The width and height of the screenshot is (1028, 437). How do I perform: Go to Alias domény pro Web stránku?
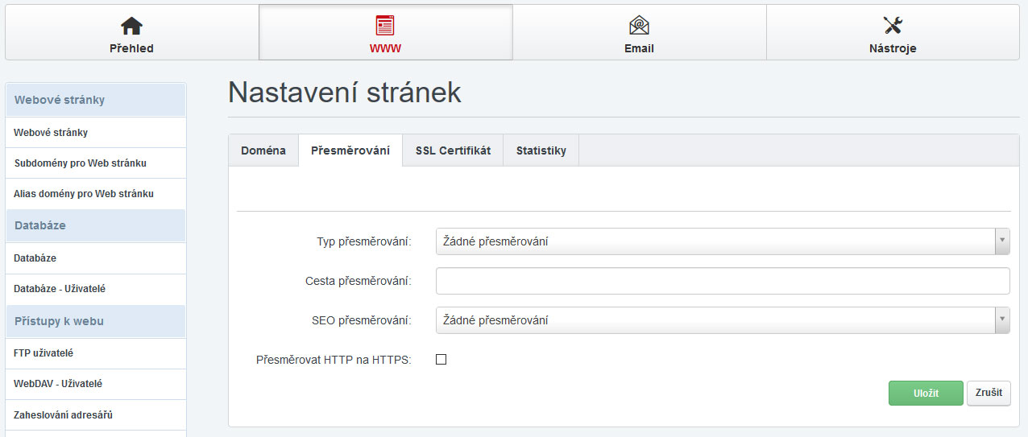coord(84,194)
